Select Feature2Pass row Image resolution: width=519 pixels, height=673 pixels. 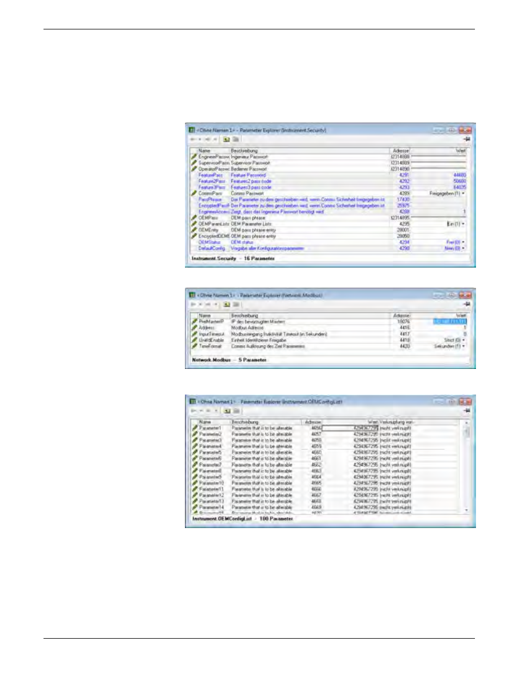pyautogui.click(x=329, y=181)
